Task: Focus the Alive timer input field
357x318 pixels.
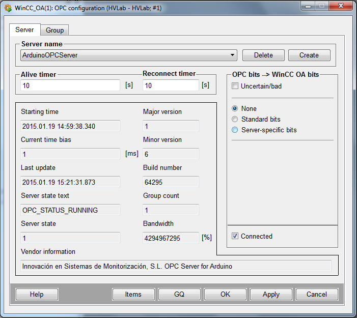Action: [x=70, y=85]
